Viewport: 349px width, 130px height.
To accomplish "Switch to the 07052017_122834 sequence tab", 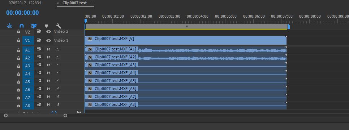I will pos(25,3).
